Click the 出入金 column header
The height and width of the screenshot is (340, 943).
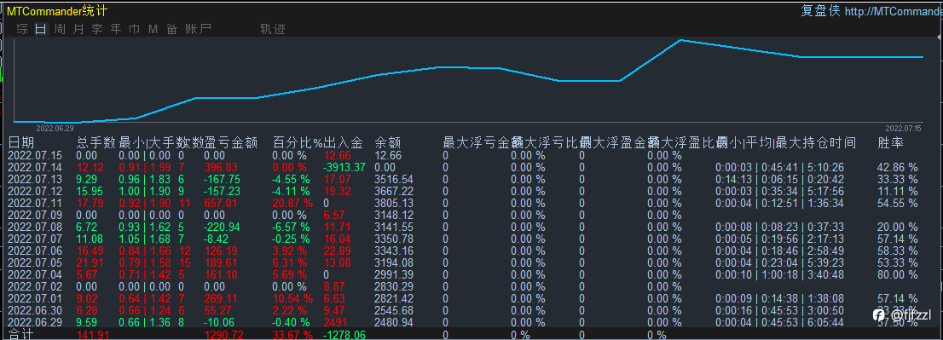click(x=344, y=143)
